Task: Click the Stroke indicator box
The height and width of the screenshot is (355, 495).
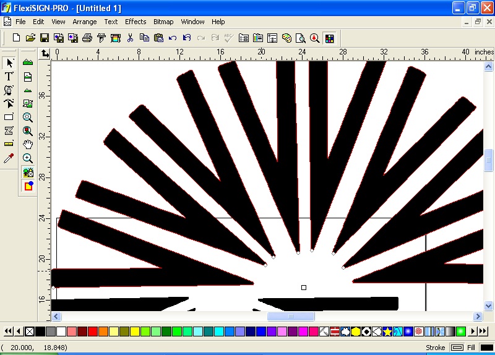Action: [x=457, y=348]
